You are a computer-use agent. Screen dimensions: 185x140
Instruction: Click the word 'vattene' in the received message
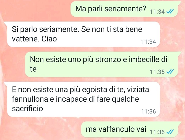26,39
